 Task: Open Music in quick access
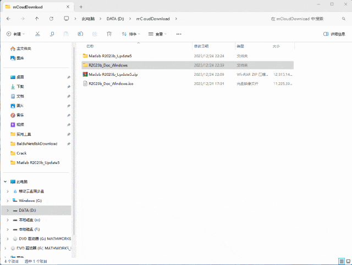(17, 115)
